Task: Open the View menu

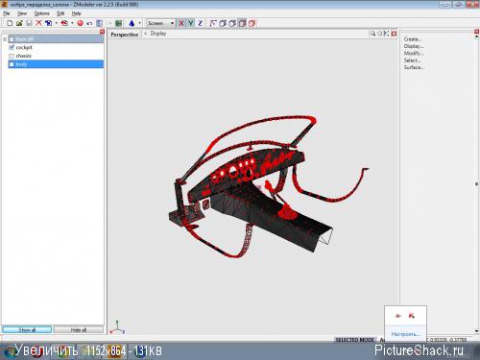Action: click(22, 13)
